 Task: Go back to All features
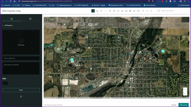click(x=7, y=25)
